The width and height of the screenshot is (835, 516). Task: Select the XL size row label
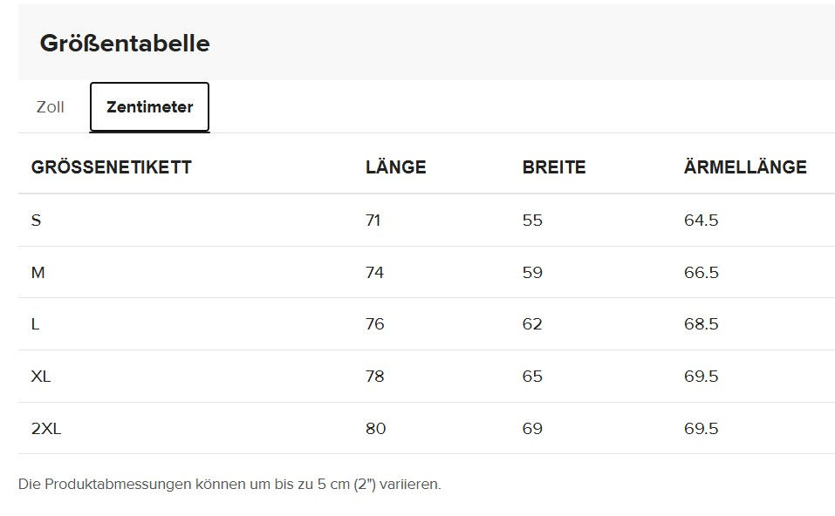(x=41, y=376)
